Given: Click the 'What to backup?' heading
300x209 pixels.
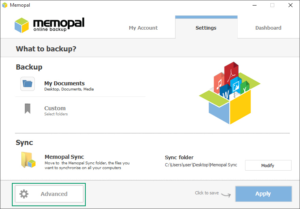Looking at the screenshot, I should [46, 49].
